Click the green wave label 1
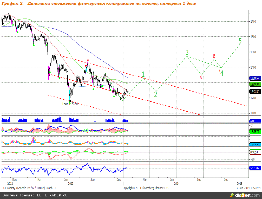 tap(143, 74)
